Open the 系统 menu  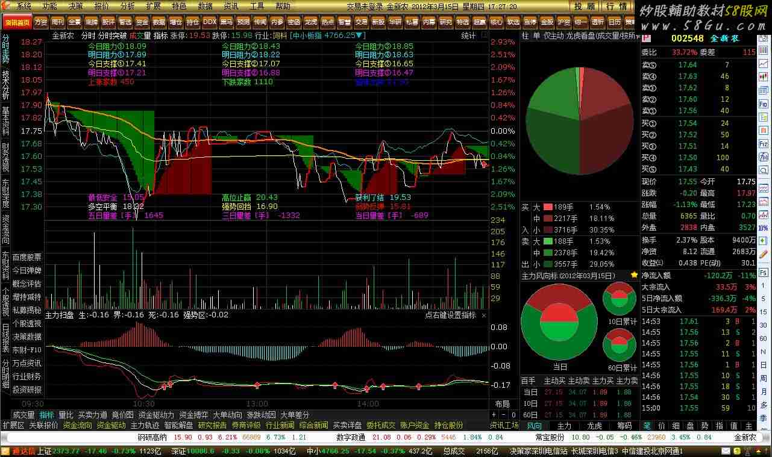pyautogui.click(x=24, y=6)
